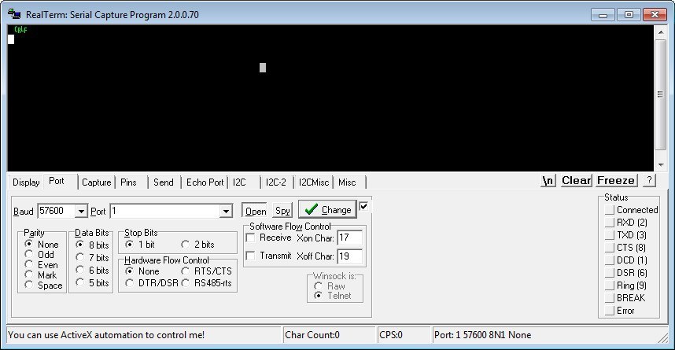Image resolution: width=675 pixels, height=350 pixels.
Task: Select Odd parity
Action: coord(29,254)
